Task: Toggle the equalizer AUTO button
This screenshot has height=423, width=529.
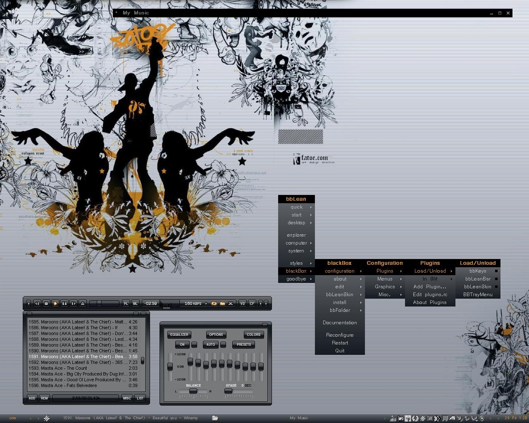Action: [211, 345]
